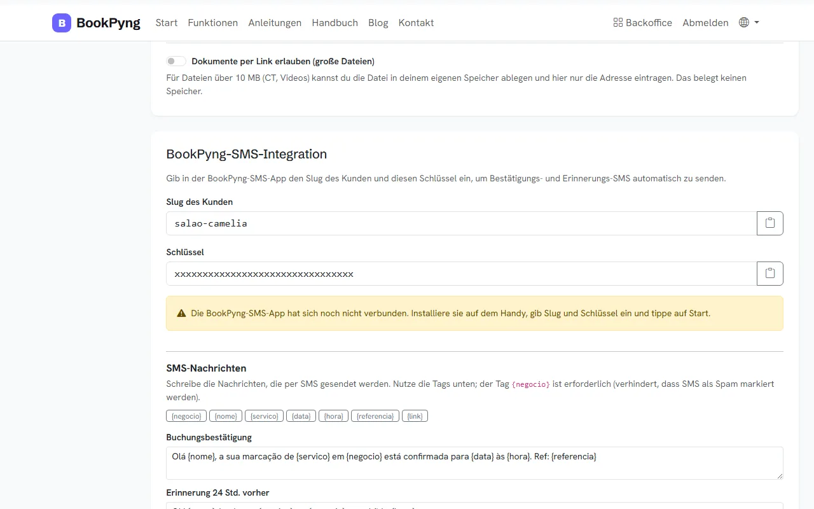Image resolution: width=814 pixels, height=509 pixels.
Task: Click into the Buchungsbestätigung message textarea
Action: 474,463
